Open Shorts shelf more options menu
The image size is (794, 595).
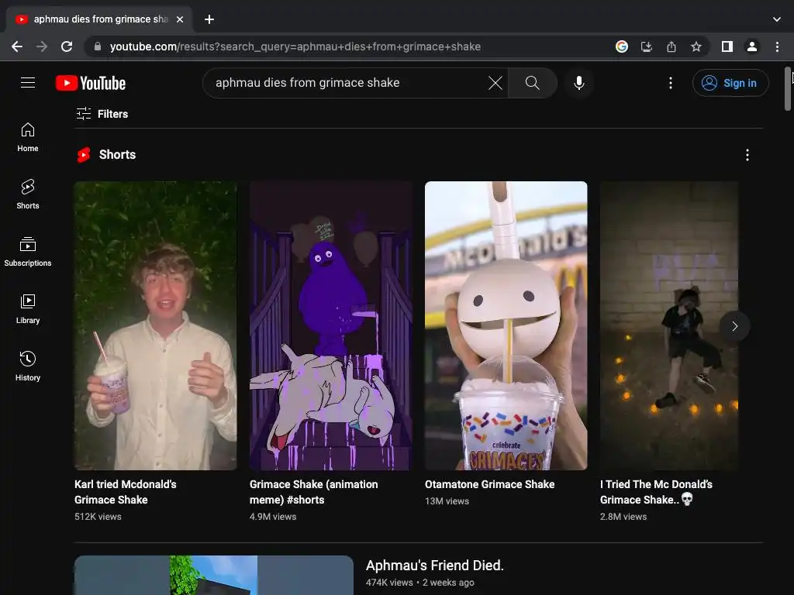[x=747, y=155]
